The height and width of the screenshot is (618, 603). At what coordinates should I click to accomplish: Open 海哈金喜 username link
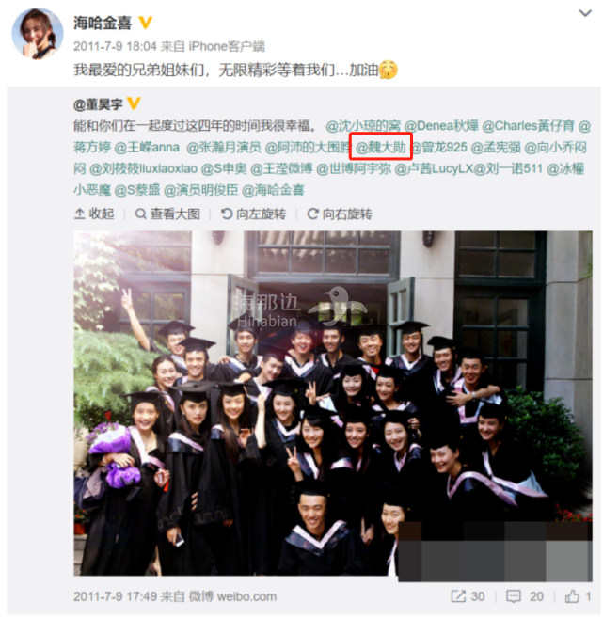point(103,23)
